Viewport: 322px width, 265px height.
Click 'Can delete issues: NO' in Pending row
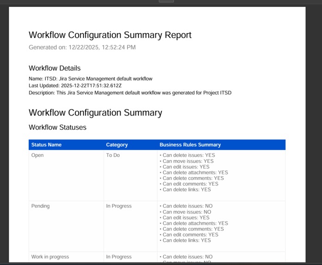click(x=186, y=206)
